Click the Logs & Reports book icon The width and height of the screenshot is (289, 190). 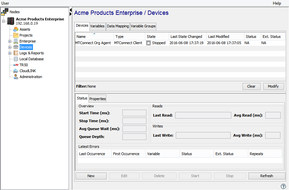tap(16, 53)
